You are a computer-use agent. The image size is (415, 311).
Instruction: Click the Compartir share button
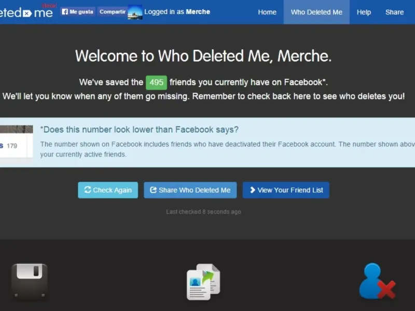112,11
